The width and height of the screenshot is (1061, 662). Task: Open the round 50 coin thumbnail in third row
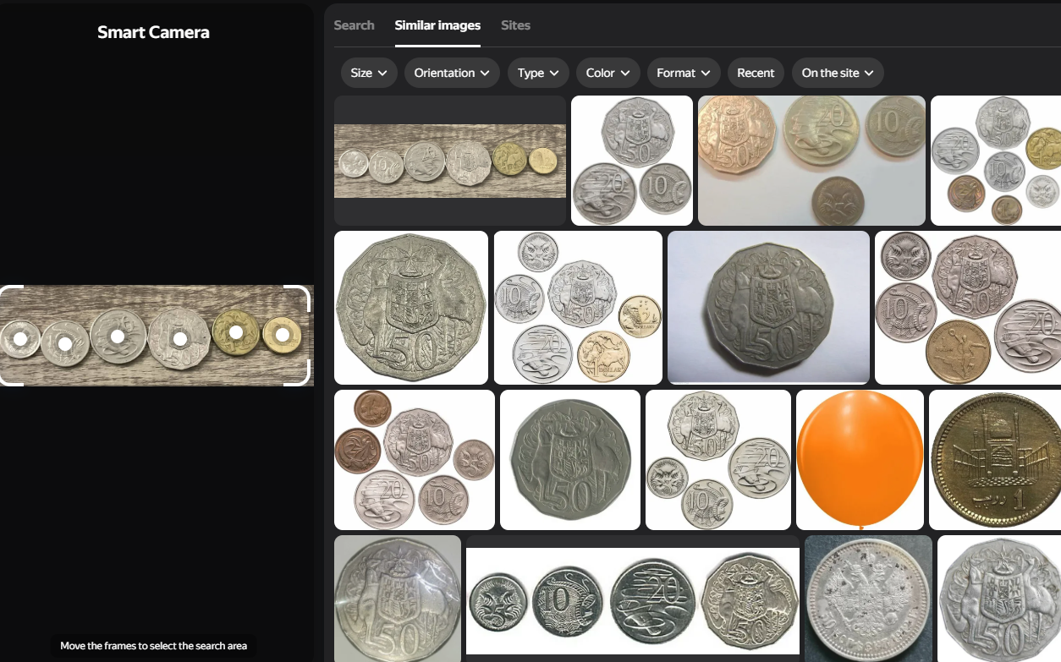click(x=570, y=460)
